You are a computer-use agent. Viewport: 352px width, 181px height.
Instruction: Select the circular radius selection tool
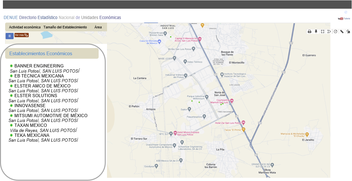tap(335, 31)
